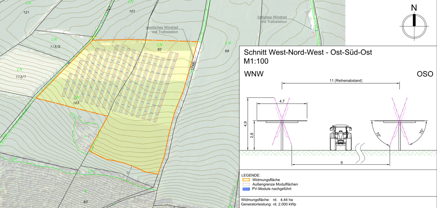Select parcel number 92 on map
This screenshot has height=208, width=437.
pos(159,49)
